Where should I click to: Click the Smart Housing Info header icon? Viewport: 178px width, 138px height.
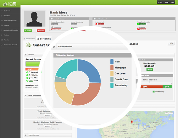[x=94, y=19]
